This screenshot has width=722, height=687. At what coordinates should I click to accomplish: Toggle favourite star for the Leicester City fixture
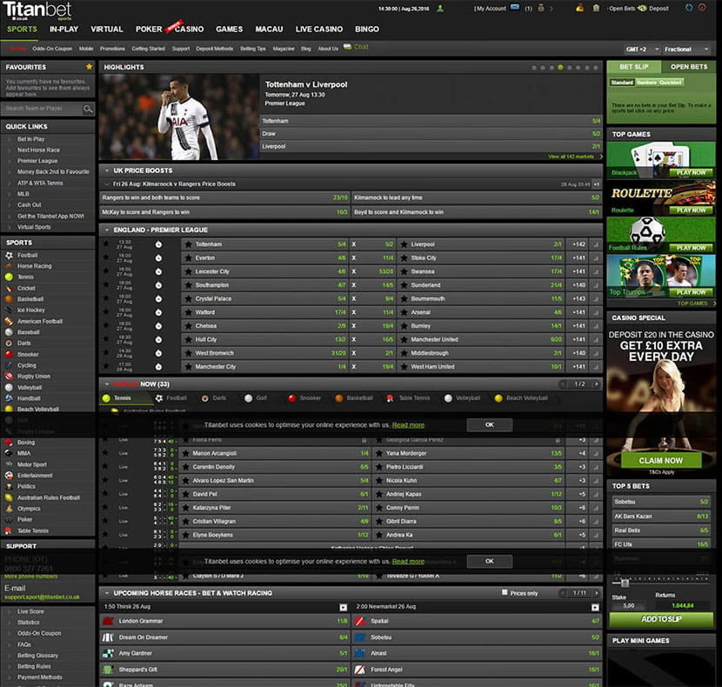click(106, 271)
